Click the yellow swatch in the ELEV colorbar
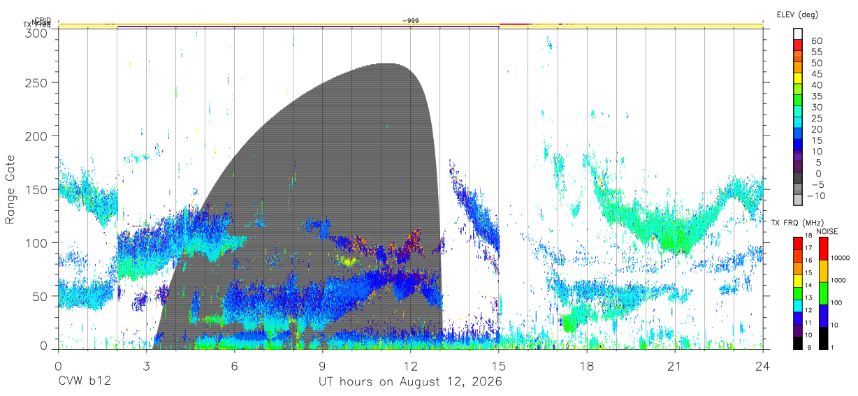 pyautogui.click(x=799, y=79)
